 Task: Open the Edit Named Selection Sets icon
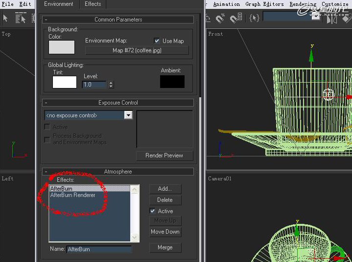pos(254,18)
